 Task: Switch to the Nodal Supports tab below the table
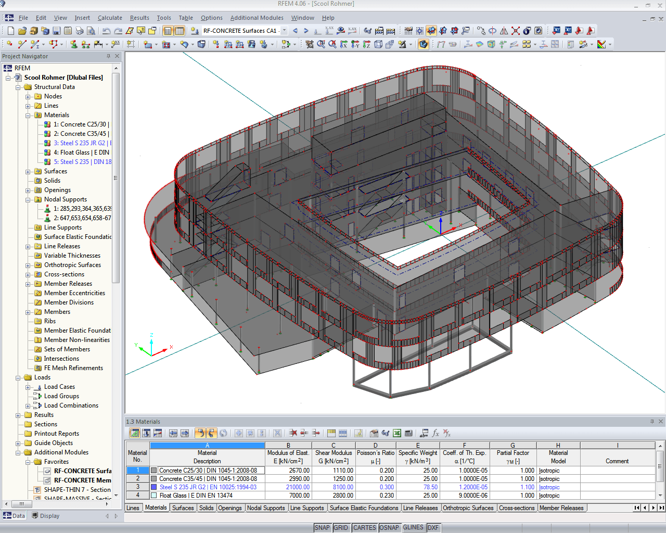266,507
